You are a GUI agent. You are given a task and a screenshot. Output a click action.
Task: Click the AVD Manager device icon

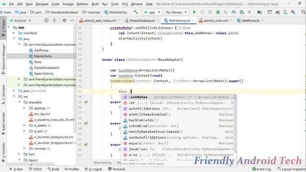[285, 12]
